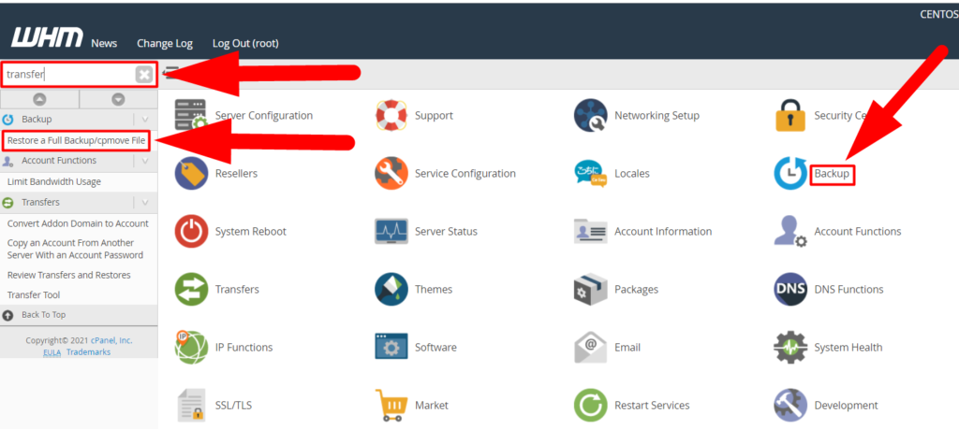
Task: Open the Server Configuration icon
Action: (x=191, y=115)
